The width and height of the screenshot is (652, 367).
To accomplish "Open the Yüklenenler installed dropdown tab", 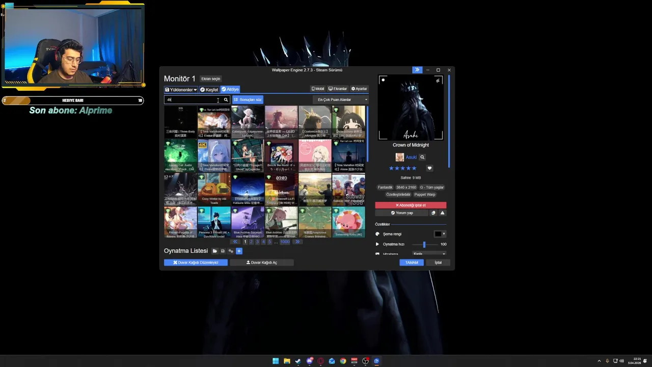I will pyautogui.click(x=181, y=89).
